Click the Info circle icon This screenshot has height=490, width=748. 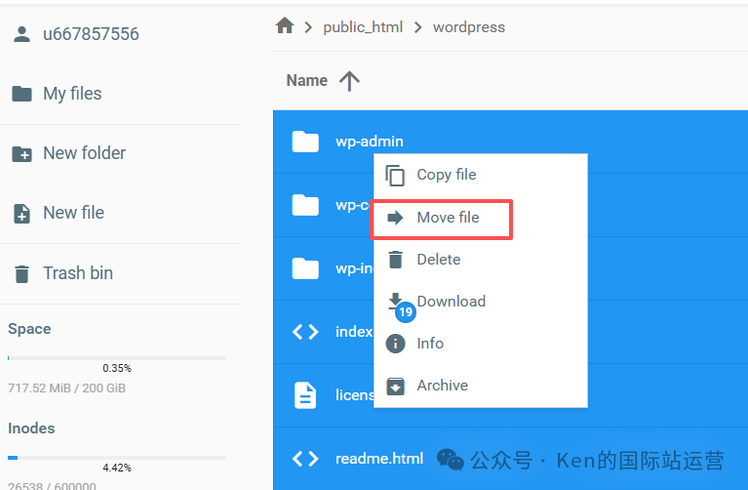click(395, 344)
